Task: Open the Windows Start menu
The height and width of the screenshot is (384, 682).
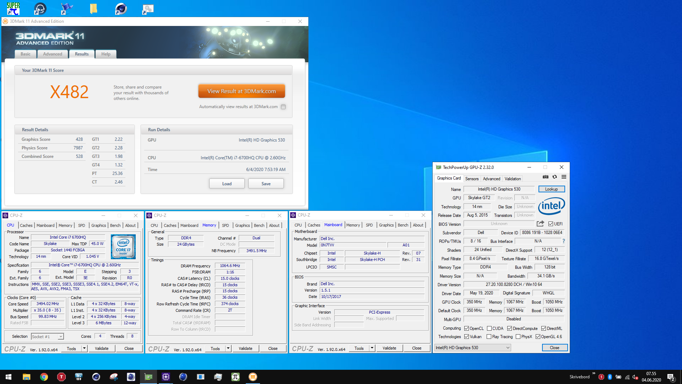Action: (9, 377)
